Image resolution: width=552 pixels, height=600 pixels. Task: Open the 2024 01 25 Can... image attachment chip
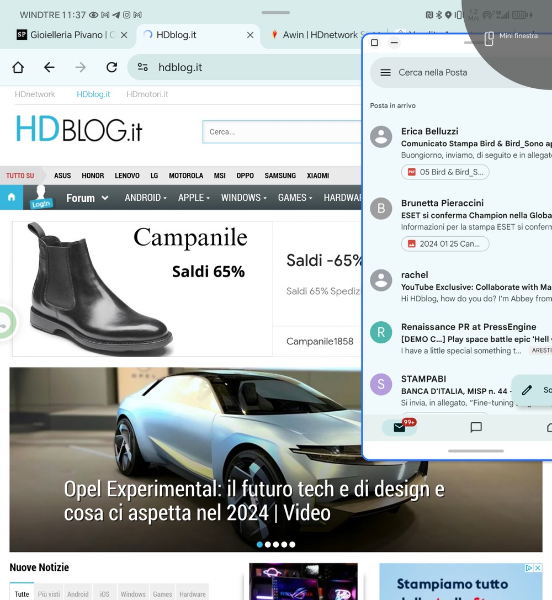(445, 244)
